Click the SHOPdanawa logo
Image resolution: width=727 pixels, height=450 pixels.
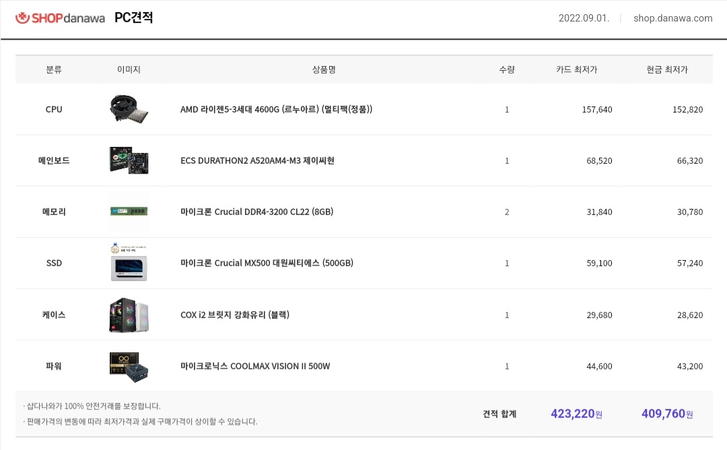pyautogui.click(x=61, y=18)
